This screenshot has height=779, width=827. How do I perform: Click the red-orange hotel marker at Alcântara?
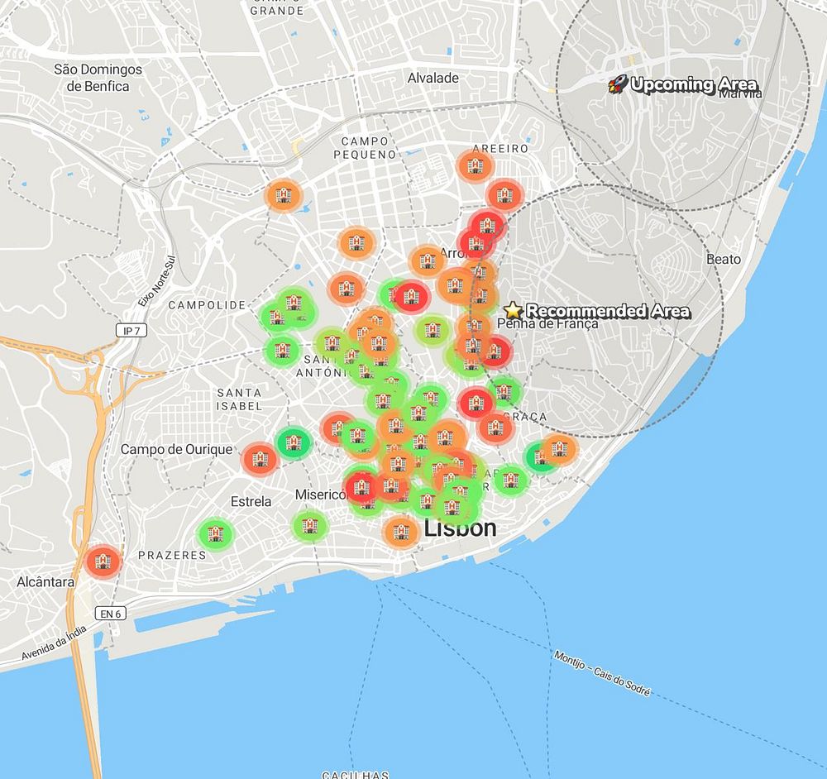(103, 562)
